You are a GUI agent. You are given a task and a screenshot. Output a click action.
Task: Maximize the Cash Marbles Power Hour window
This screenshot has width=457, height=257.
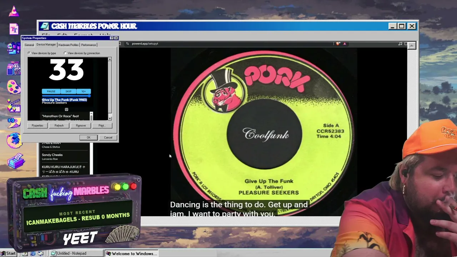[401, 26]
